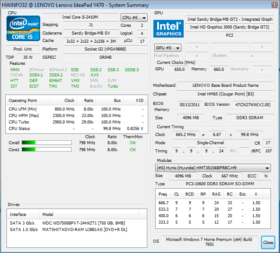Click the LENOVO Base Board Product Name field
The image size is (280, 253).
(226, 85)
